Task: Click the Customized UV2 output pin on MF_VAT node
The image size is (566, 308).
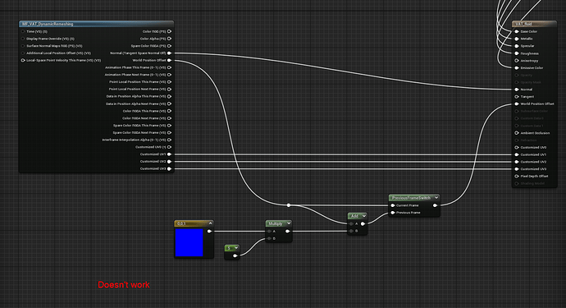Action: point(169,162)
